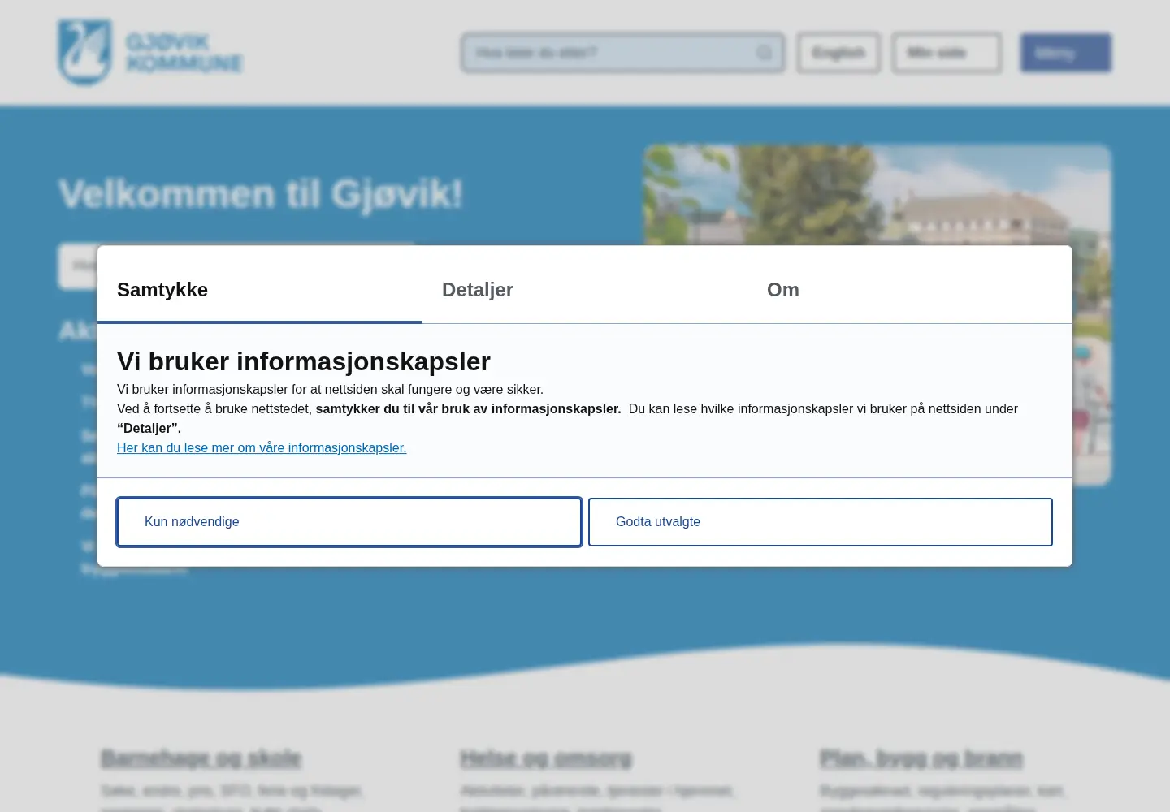Click the Gjøvik Kommune logo

point(150,53)
